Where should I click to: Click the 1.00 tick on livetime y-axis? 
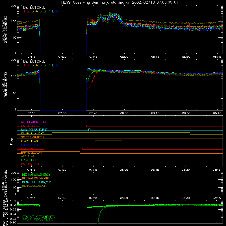13,201
